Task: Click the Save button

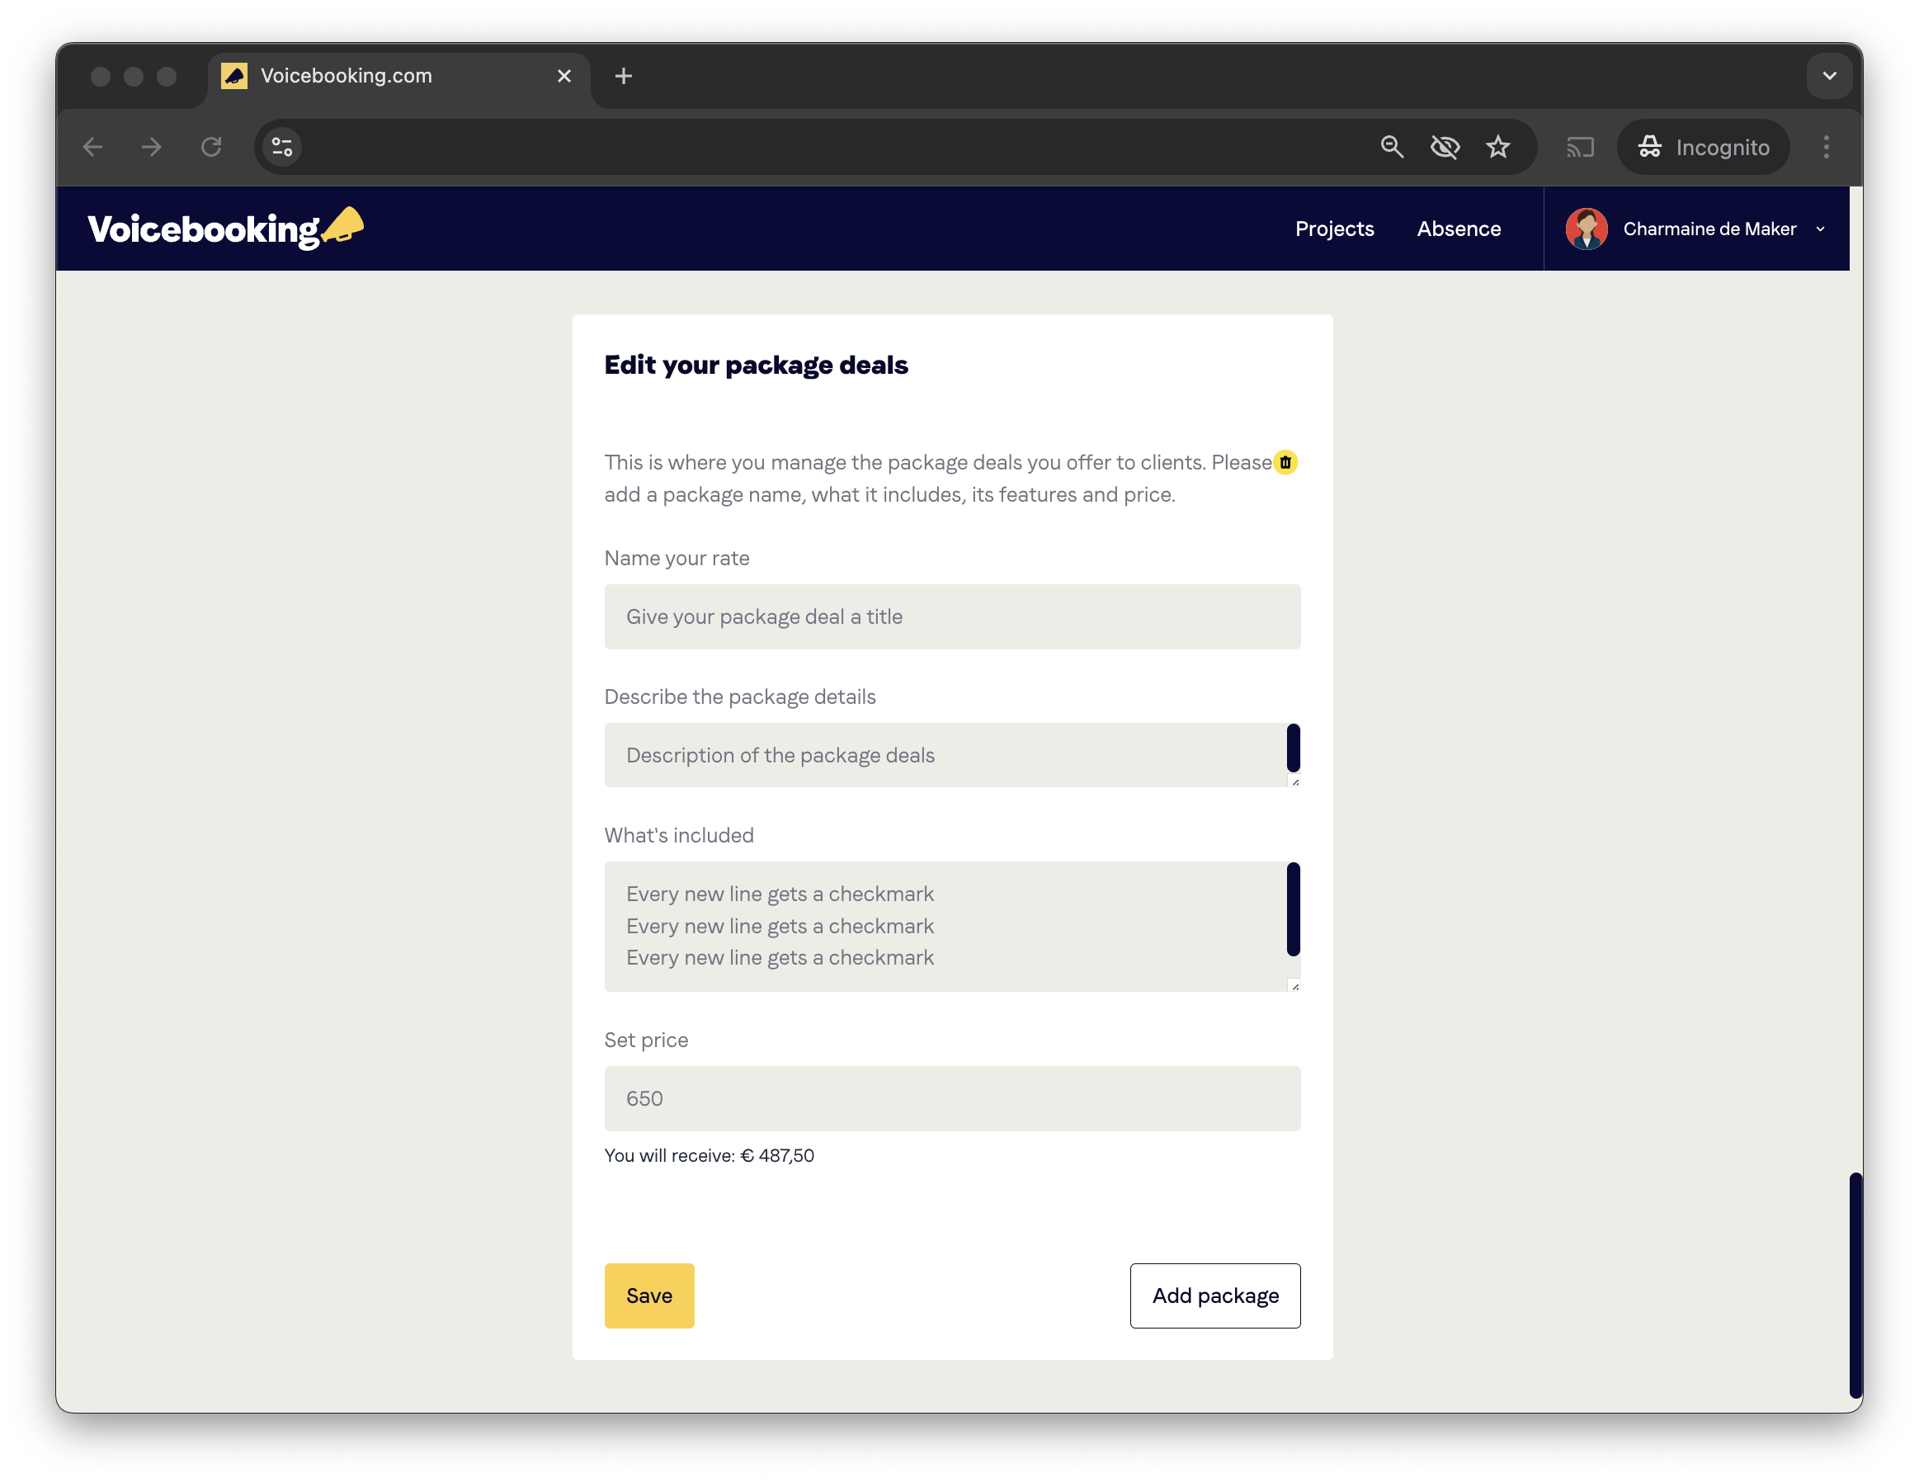Action: (x=648, y=1296)
